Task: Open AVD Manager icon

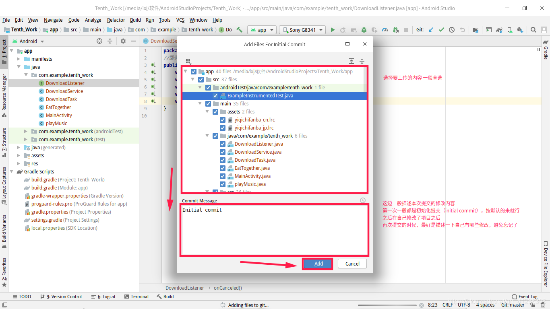Action: [x=510, y=30]
